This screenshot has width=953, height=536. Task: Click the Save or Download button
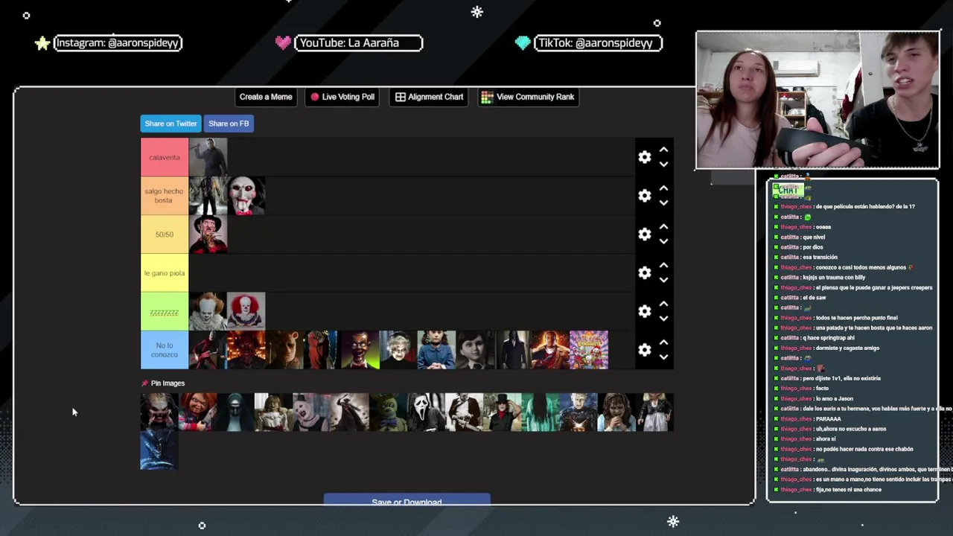(x=407, y=500)
